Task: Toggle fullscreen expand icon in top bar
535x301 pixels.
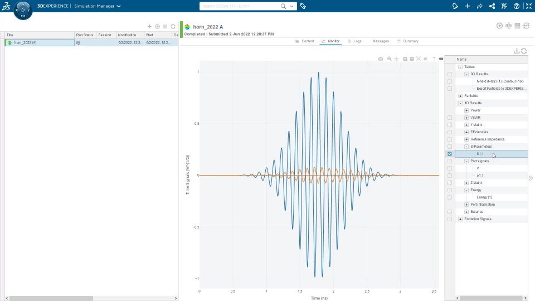Action: 529,6
